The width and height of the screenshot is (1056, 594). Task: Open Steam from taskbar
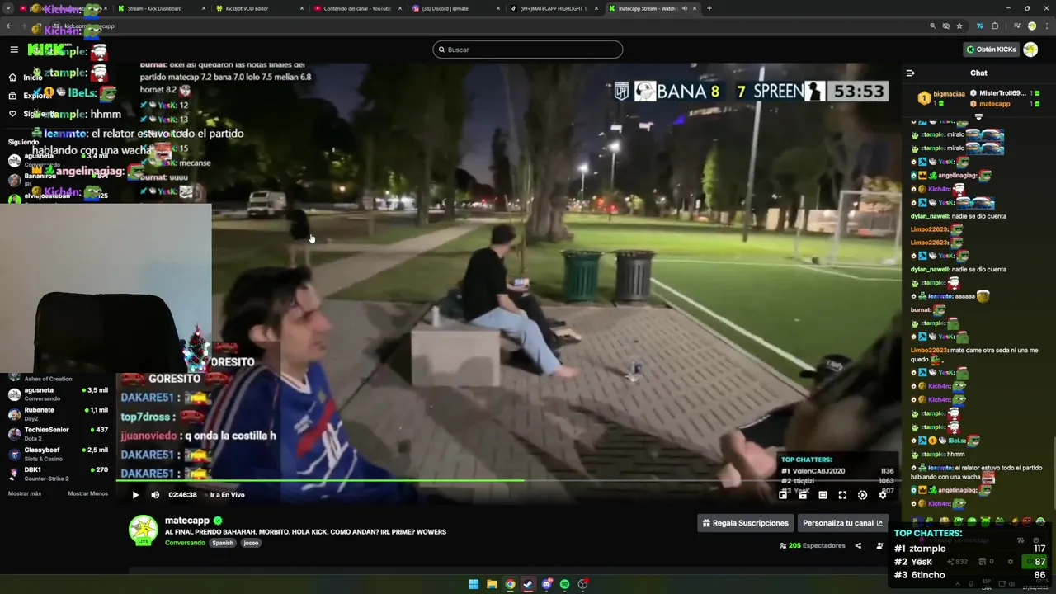(x=528, y=584)
